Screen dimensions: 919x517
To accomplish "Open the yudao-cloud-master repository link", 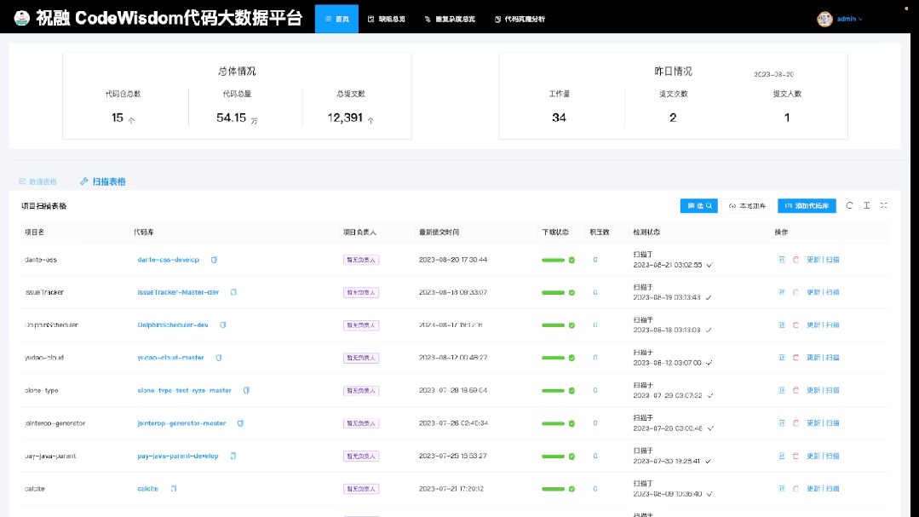I will click(170, 358).
